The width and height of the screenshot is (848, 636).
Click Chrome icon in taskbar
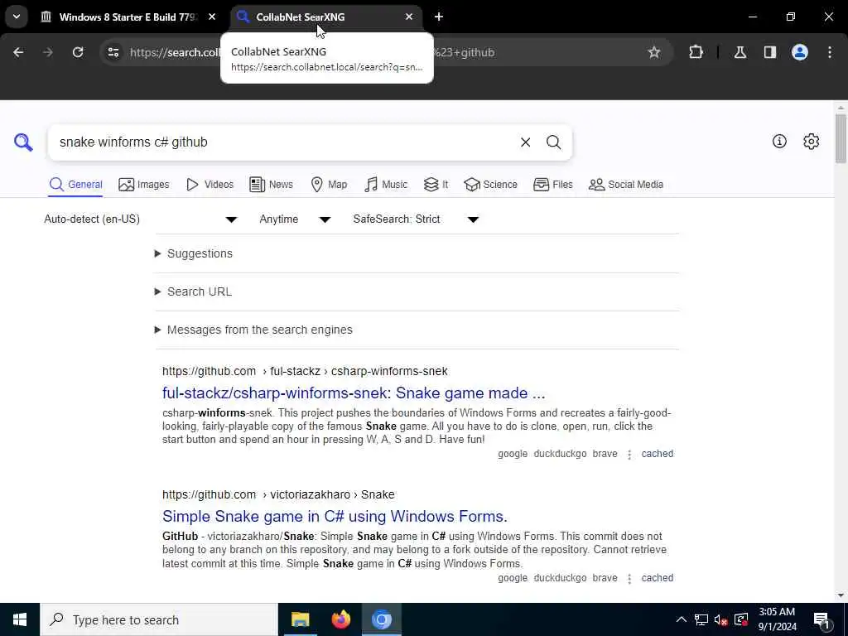(x=381, y=619)
